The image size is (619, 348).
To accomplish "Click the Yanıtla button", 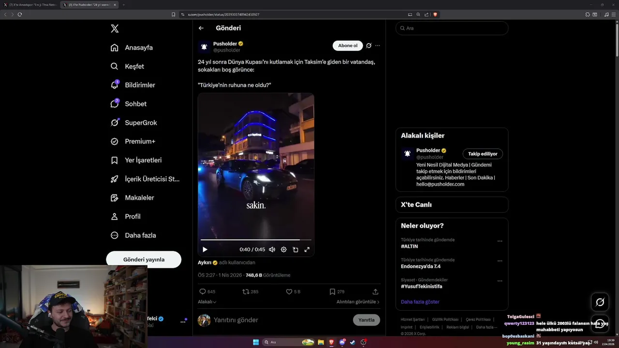I will [367, 320].
